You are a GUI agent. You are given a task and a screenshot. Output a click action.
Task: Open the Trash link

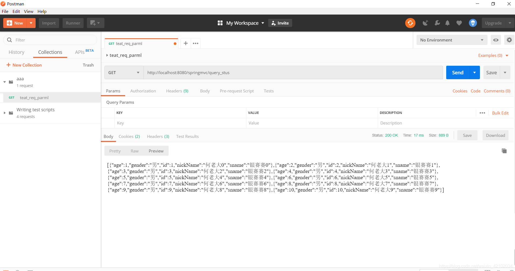[x=88, y=65]
